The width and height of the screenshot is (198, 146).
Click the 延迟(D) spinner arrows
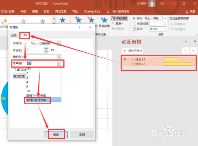point(46,50)
